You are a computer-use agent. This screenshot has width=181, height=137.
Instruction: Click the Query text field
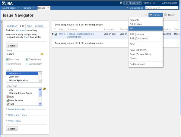point(23,54)
